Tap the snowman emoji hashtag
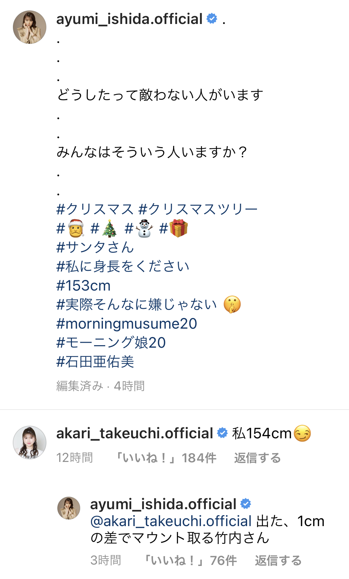Viewport: 349px width, 579px height. point(139,228)
